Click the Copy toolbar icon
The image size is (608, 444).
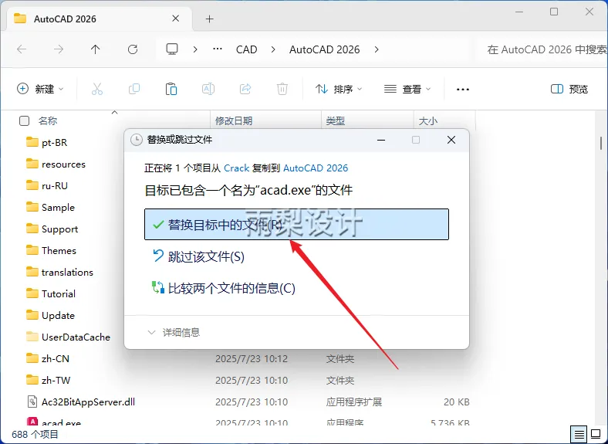134,90
